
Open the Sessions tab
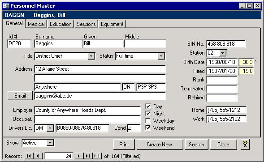86,24
